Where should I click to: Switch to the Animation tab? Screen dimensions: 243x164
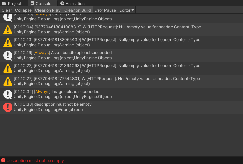click(x=72, y=3)
